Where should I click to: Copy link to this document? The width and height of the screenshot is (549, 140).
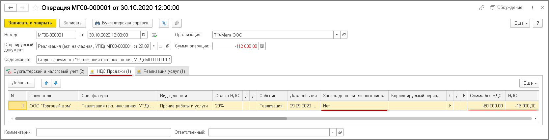click(x=481, y=8)
